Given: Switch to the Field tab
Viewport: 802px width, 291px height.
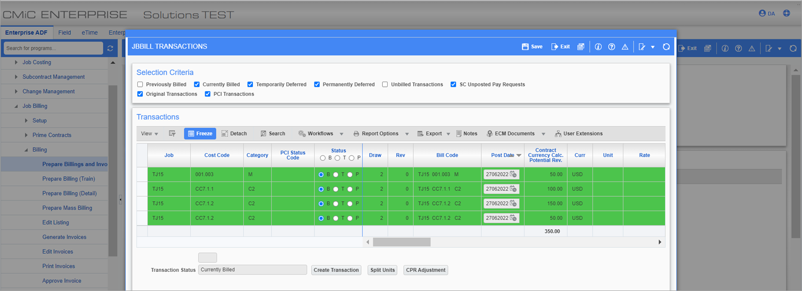Looking at the screenshot, I should click(x=64, y=32).
